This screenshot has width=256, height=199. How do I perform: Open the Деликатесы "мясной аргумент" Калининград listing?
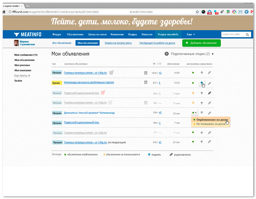click(89, 113)
